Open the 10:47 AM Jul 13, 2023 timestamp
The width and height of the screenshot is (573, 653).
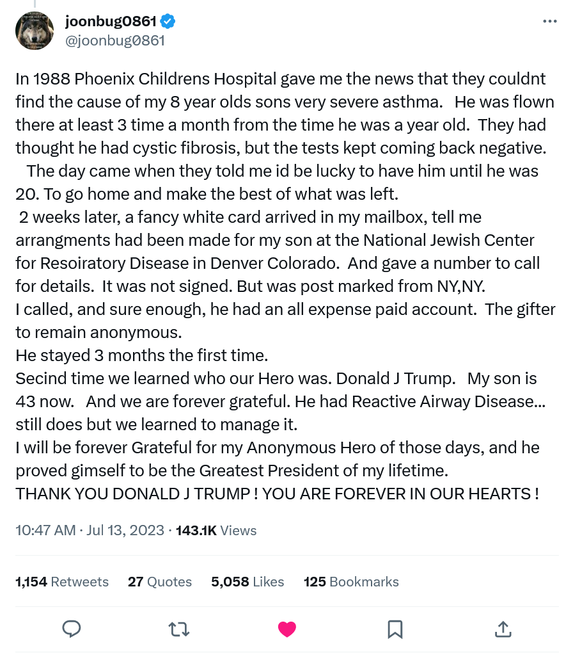(x=89, y=530)
